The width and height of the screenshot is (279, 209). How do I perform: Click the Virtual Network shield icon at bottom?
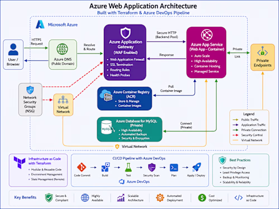tap(117, 147)
